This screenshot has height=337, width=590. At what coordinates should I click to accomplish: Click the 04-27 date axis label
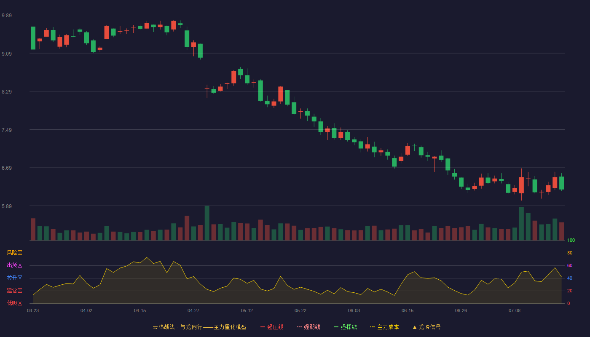tap(193, 310)
